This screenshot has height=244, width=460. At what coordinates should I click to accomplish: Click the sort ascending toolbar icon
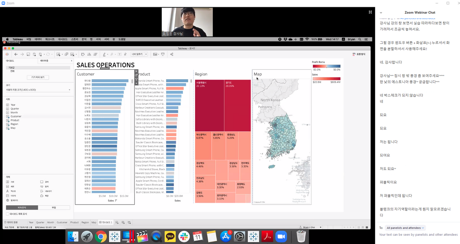click(x=89, y=54)
